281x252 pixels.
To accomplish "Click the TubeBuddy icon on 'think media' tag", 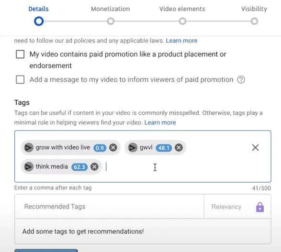I will coord(29,166).
